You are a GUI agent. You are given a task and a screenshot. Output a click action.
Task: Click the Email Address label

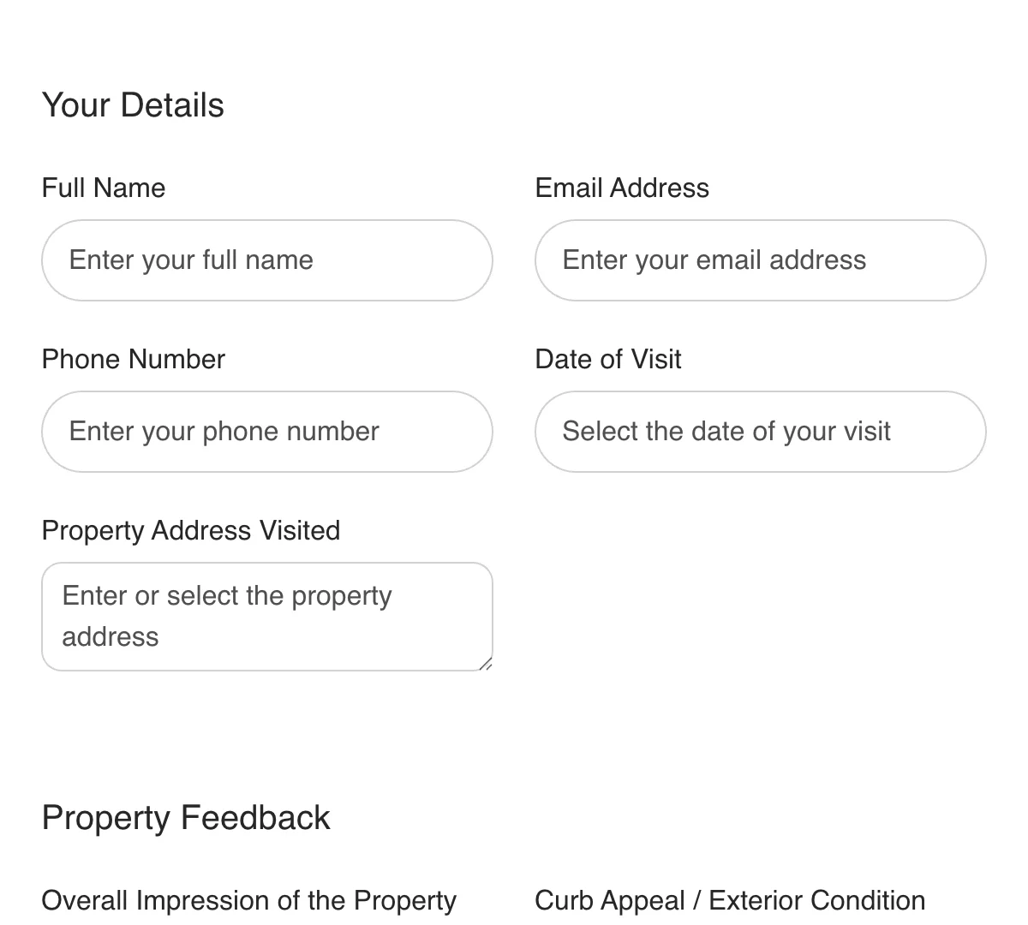(622, 188)
